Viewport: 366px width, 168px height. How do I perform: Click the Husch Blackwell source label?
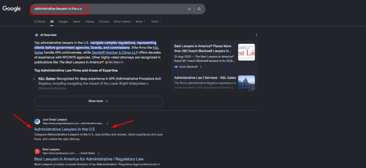tap(188, 67)
